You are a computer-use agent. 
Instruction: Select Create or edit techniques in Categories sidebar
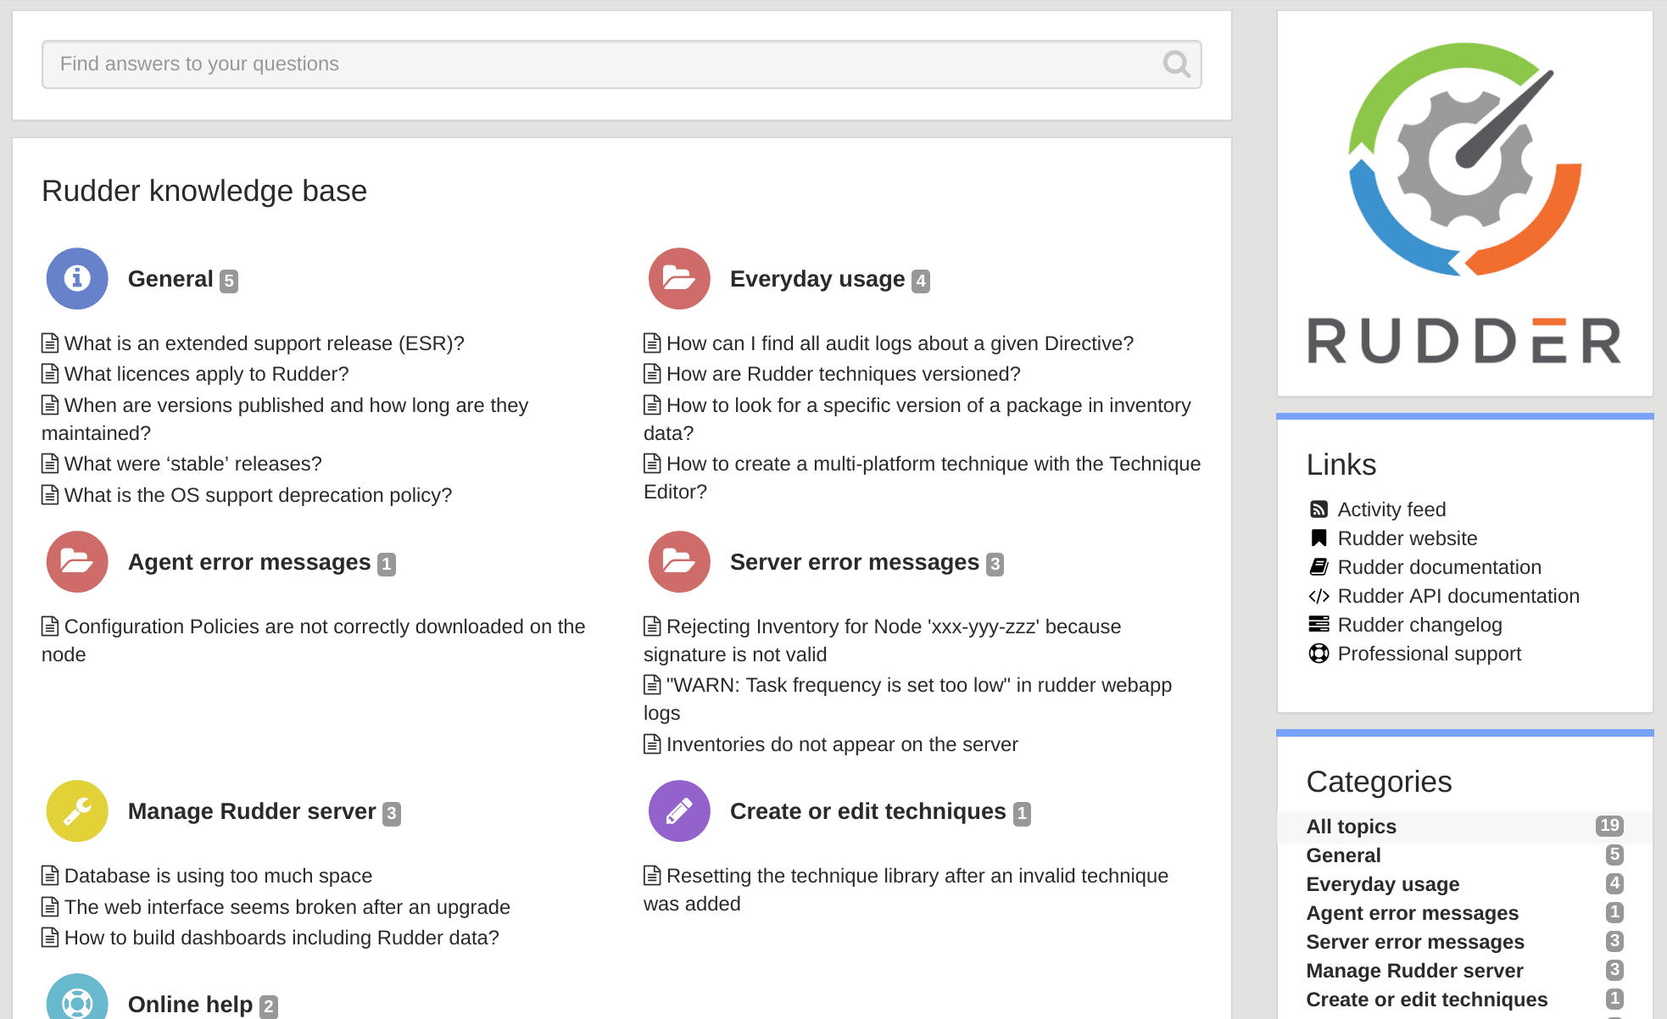coord(1427,1000)
